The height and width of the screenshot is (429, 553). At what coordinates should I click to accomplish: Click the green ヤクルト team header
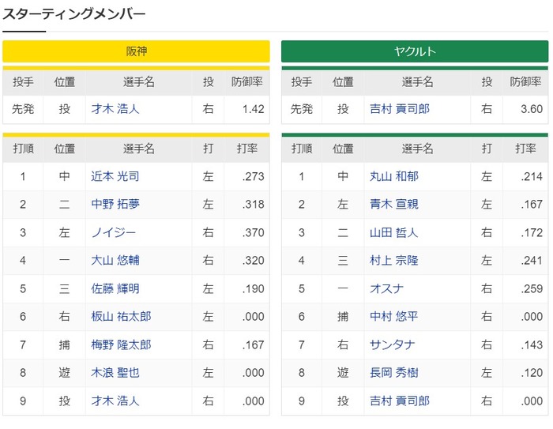415,51
